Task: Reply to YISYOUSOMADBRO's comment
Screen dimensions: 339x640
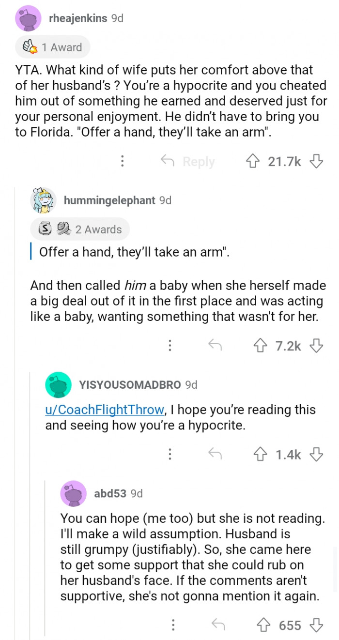Action: pyautogui.click(x=215, y=454)
